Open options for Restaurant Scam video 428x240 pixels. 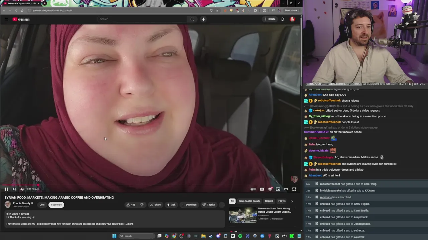point(295,209)
